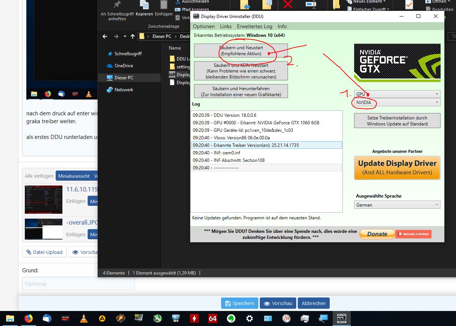Click the Explorer pin to Schnellzugriff icon
456x326 pixels.
tap(117, 5)
